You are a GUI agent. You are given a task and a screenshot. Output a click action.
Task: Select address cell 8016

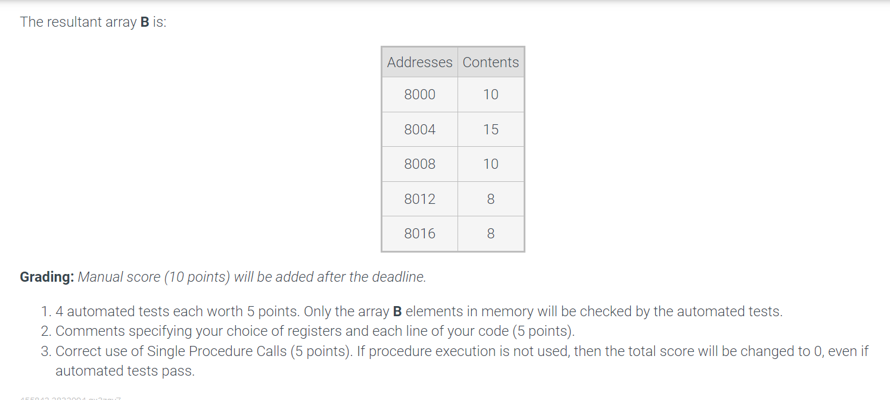(x=419, y=234)
